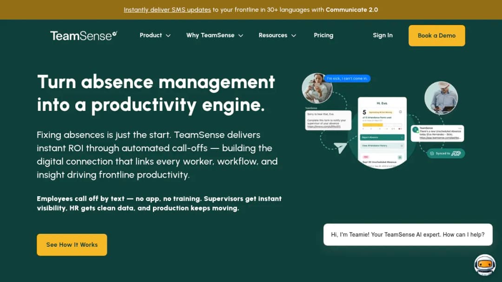Viewport: 502px width, 282px height.
Task: Click the Teamie chat greeting bubble
Action: point(408,234)
